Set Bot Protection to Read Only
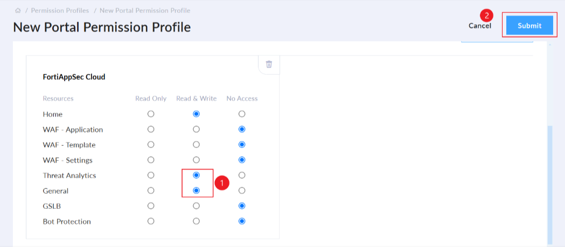 151,221
